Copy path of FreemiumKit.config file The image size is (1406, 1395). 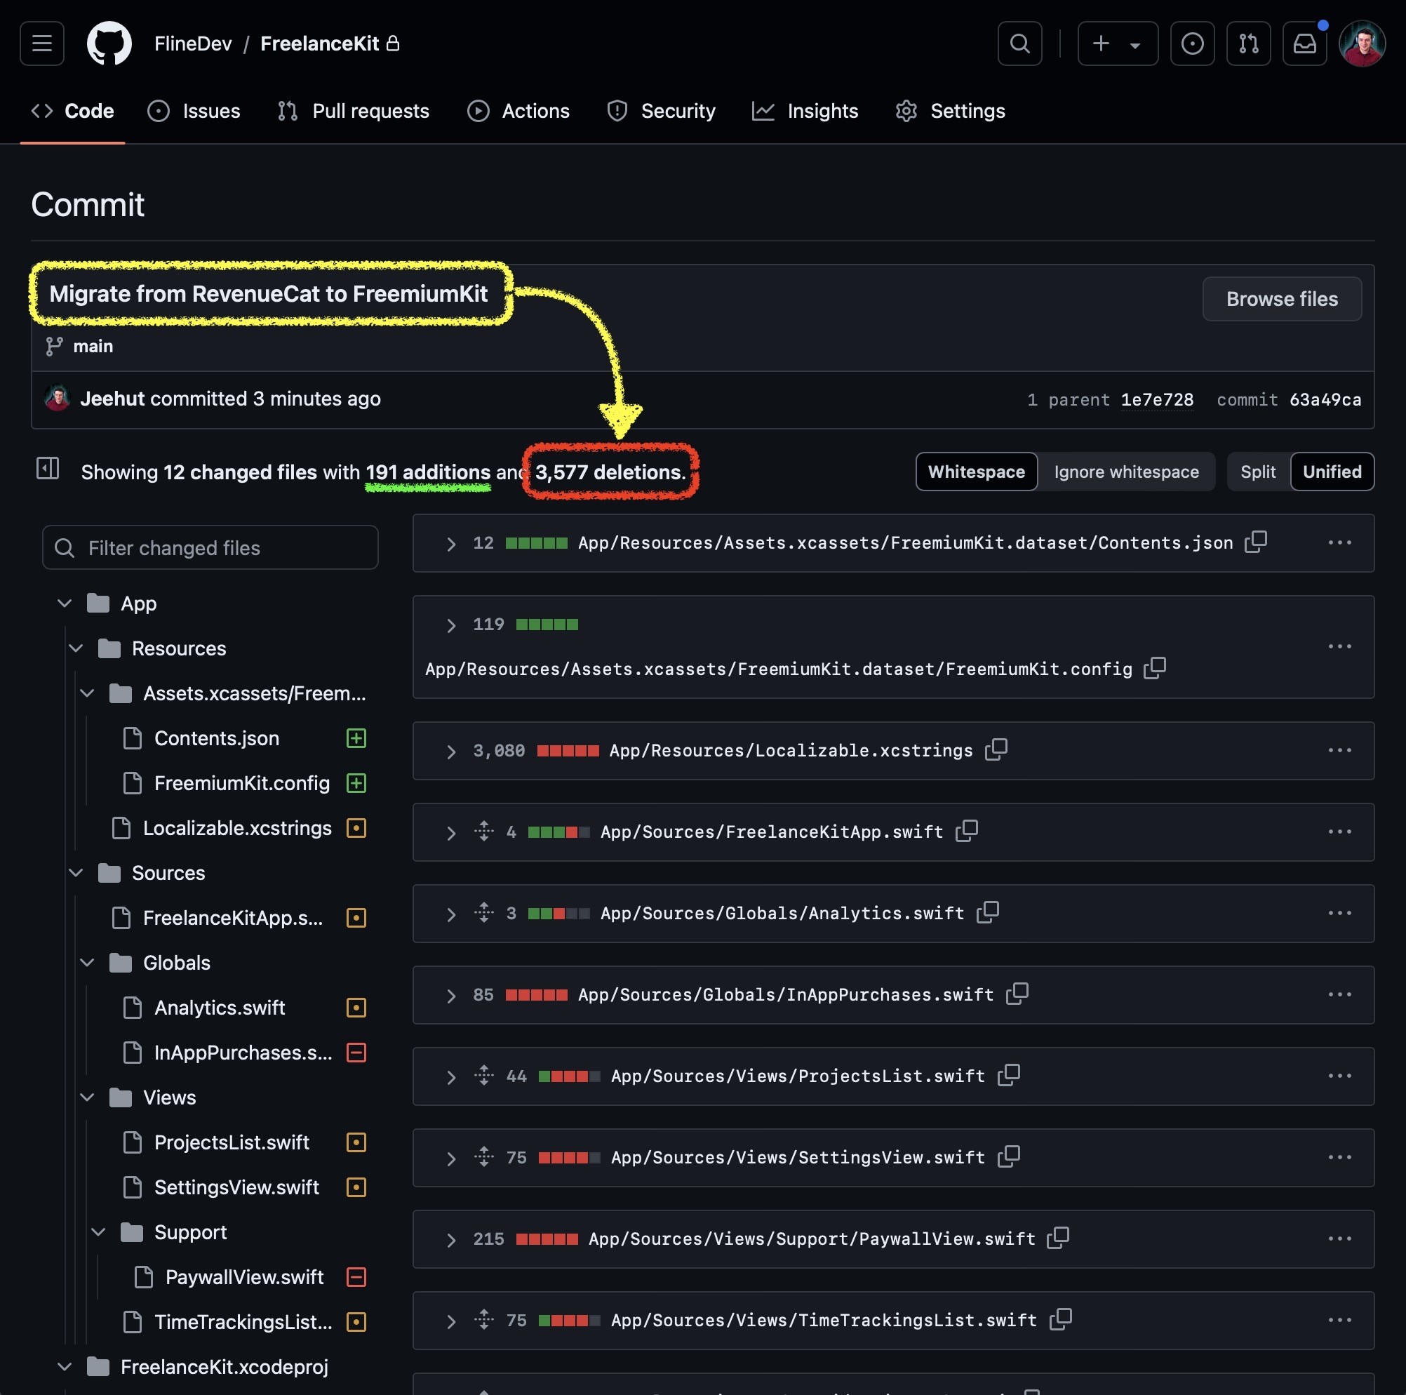point(1154,668)
